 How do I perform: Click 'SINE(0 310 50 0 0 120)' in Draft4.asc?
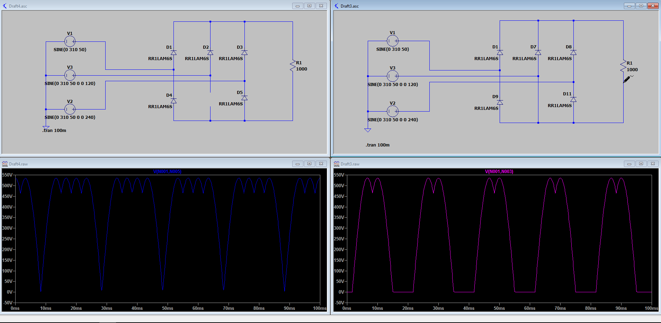(x=70, y=84)
